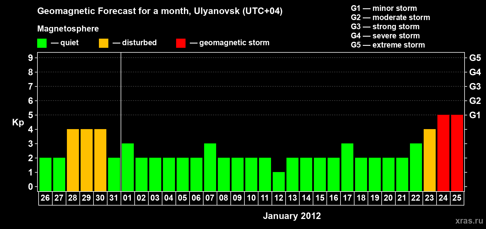Click the red bar above day 25
Image resolution: width=486 pixels, height=229 pixels.
tap(457, 153)
